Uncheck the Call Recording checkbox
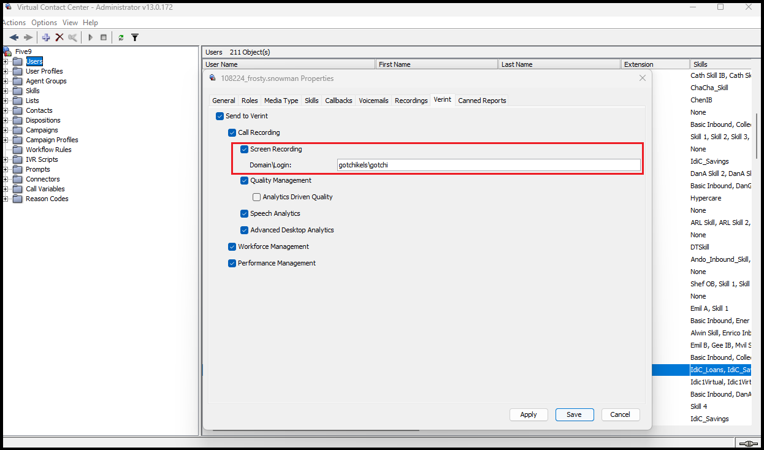 click(x=232, y=132)
